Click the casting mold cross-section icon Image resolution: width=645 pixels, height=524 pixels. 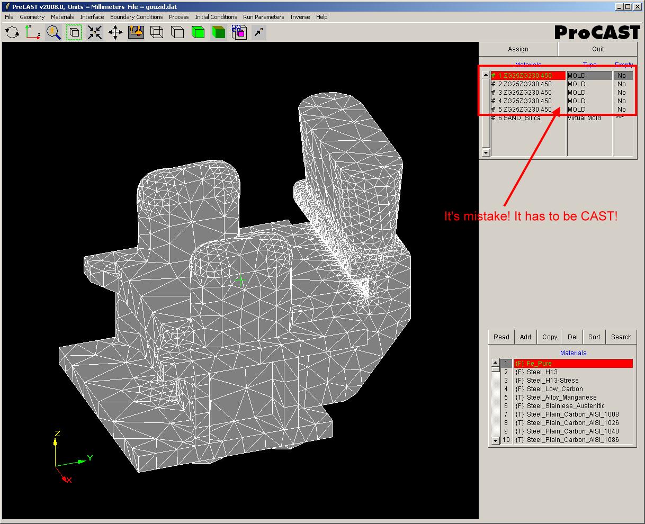[x=136, y=33]
